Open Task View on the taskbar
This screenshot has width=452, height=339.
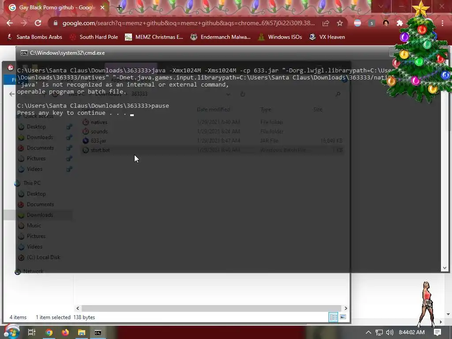pyautogui.click(x=32, y=332)
